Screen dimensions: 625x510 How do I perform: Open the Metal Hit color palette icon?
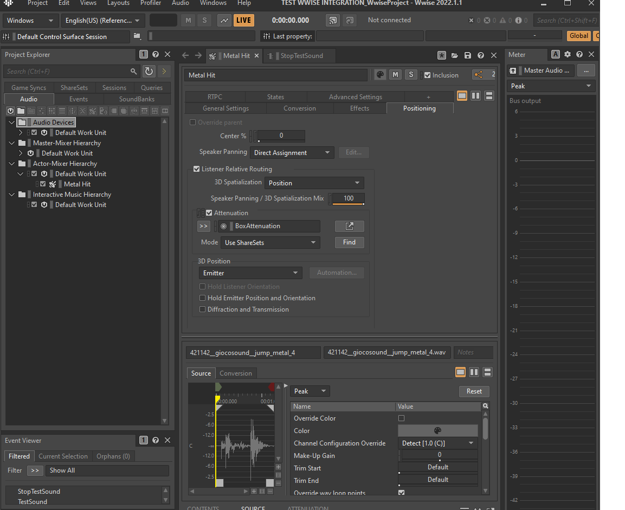381,74
